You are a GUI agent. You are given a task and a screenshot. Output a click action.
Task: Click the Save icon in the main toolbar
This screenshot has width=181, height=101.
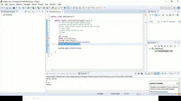(7, 8)
